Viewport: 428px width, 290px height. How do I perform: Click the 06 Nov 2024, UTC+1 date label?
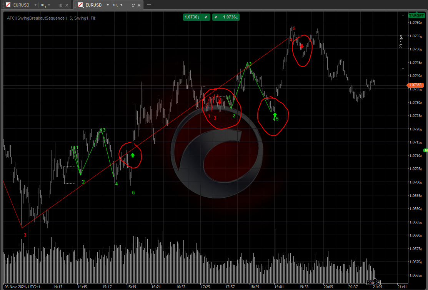click(23, 287)
